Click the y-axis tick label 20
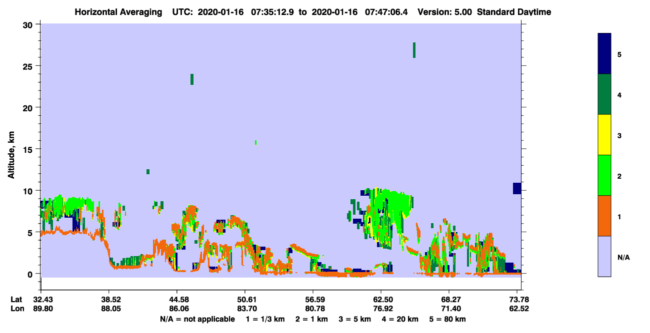Viewport: 650px width, 333px height. coord(29,107)
